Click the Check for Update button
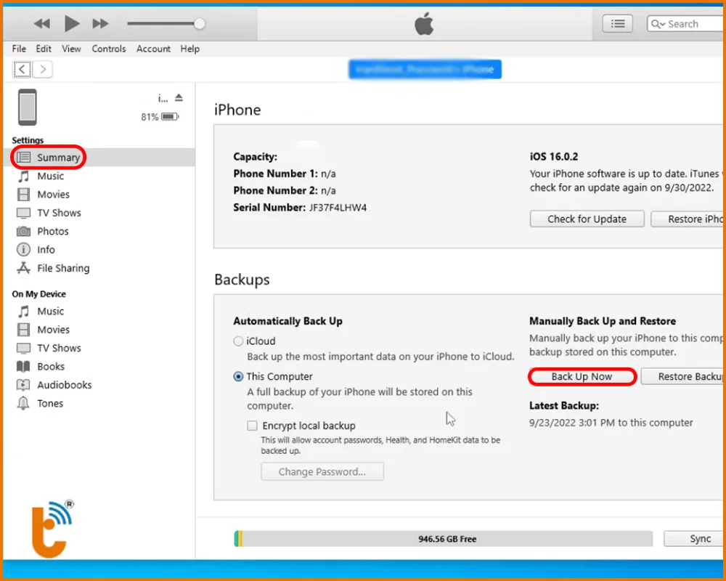The height and width of the screenshot is (581, 726). tap(587, 219)
